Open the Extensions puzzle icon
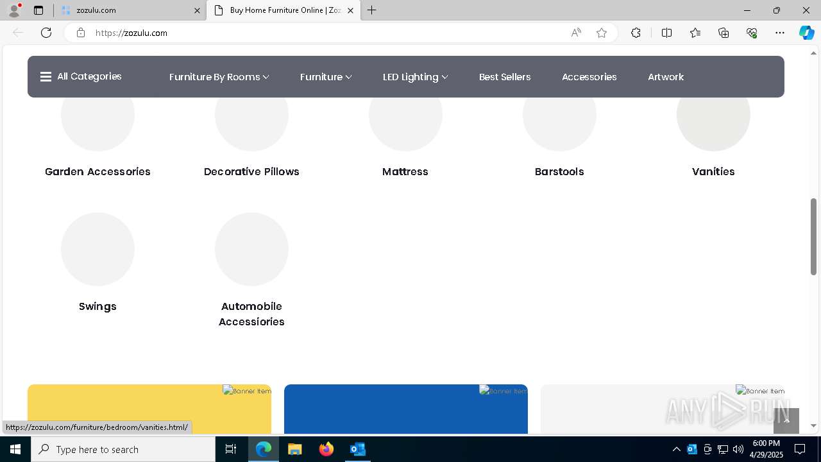This screenshot has width=821, height=462. pos(636,33)
